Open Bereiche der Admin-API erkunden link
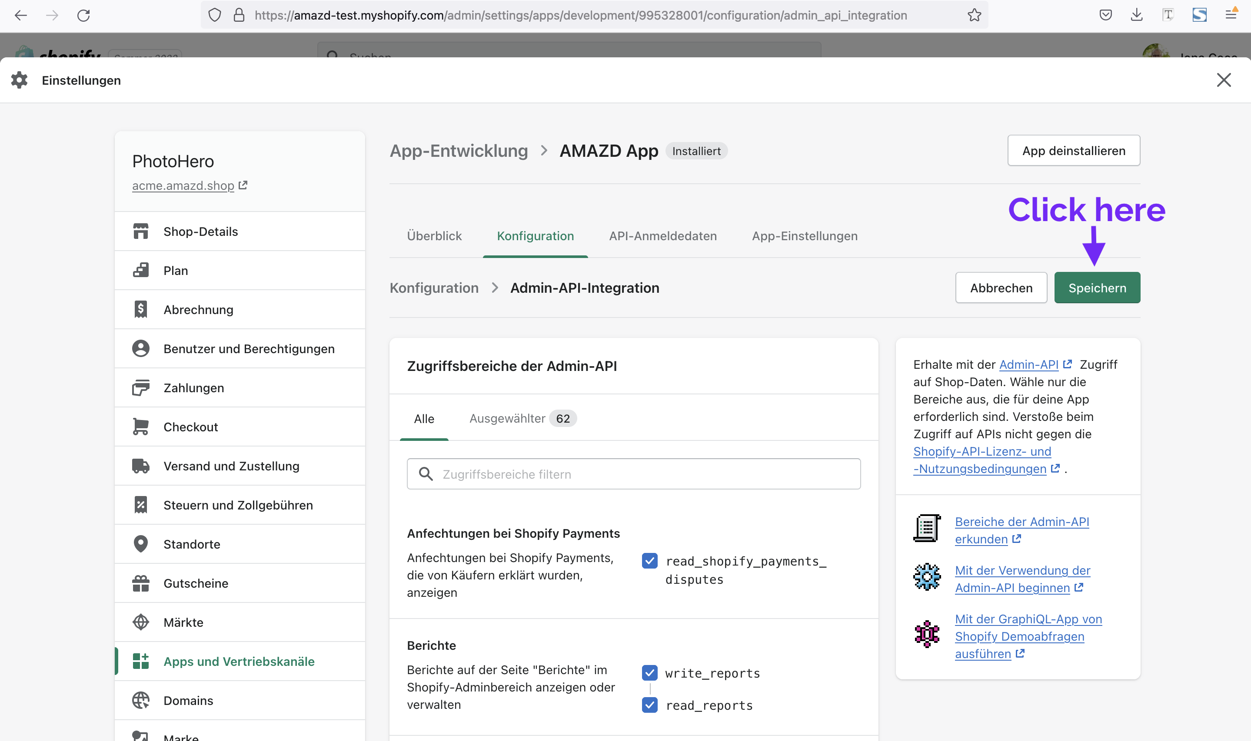The width and height of the screenshot is (1251, 741). coord(1021,530)
